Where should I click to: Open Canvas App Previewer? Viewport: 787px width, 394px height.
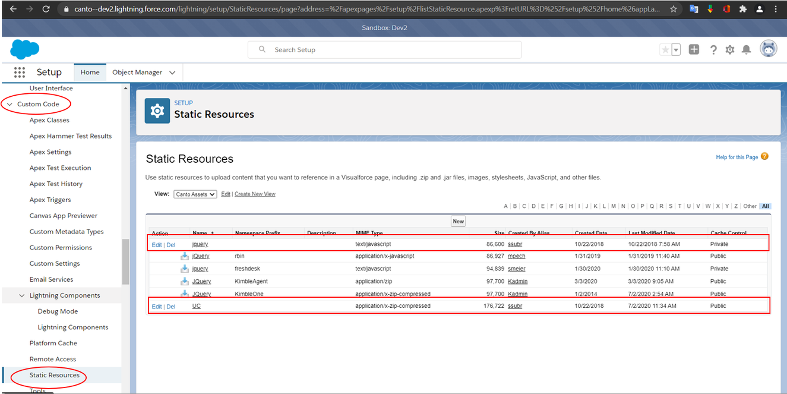(x=64, y=216)
